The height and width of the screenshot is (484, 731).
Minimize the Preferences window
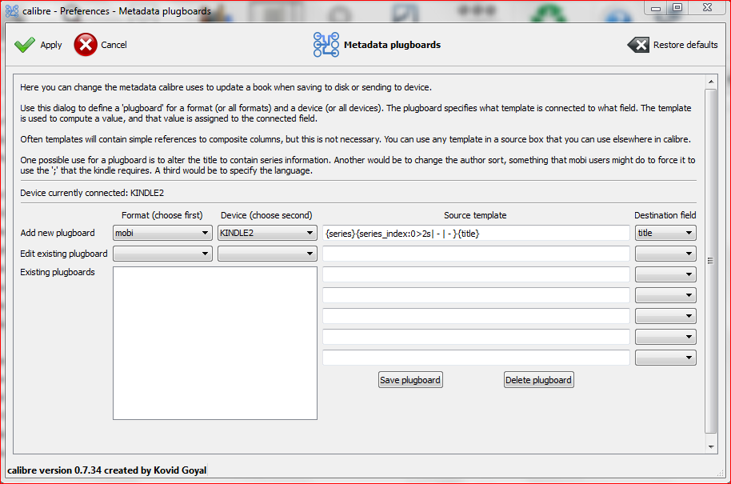[656, 7]
